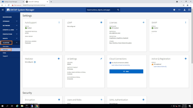Click the Mediator gear icon
Viewport: 193px width, 108px height.
click(x=59, y=58)
